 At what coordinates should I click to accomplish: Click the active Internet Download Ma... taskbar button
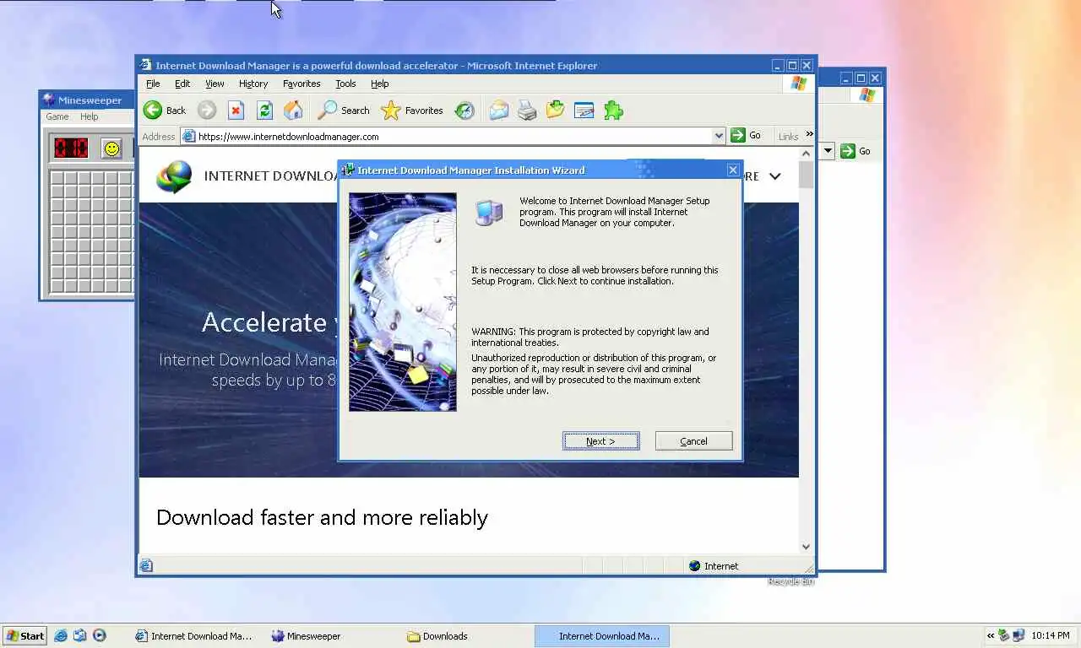coord(601,636)
